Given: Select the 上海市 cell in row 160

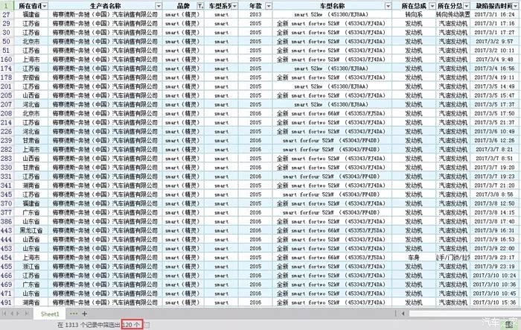Looking at the screenshot, I should pos(31,60).
